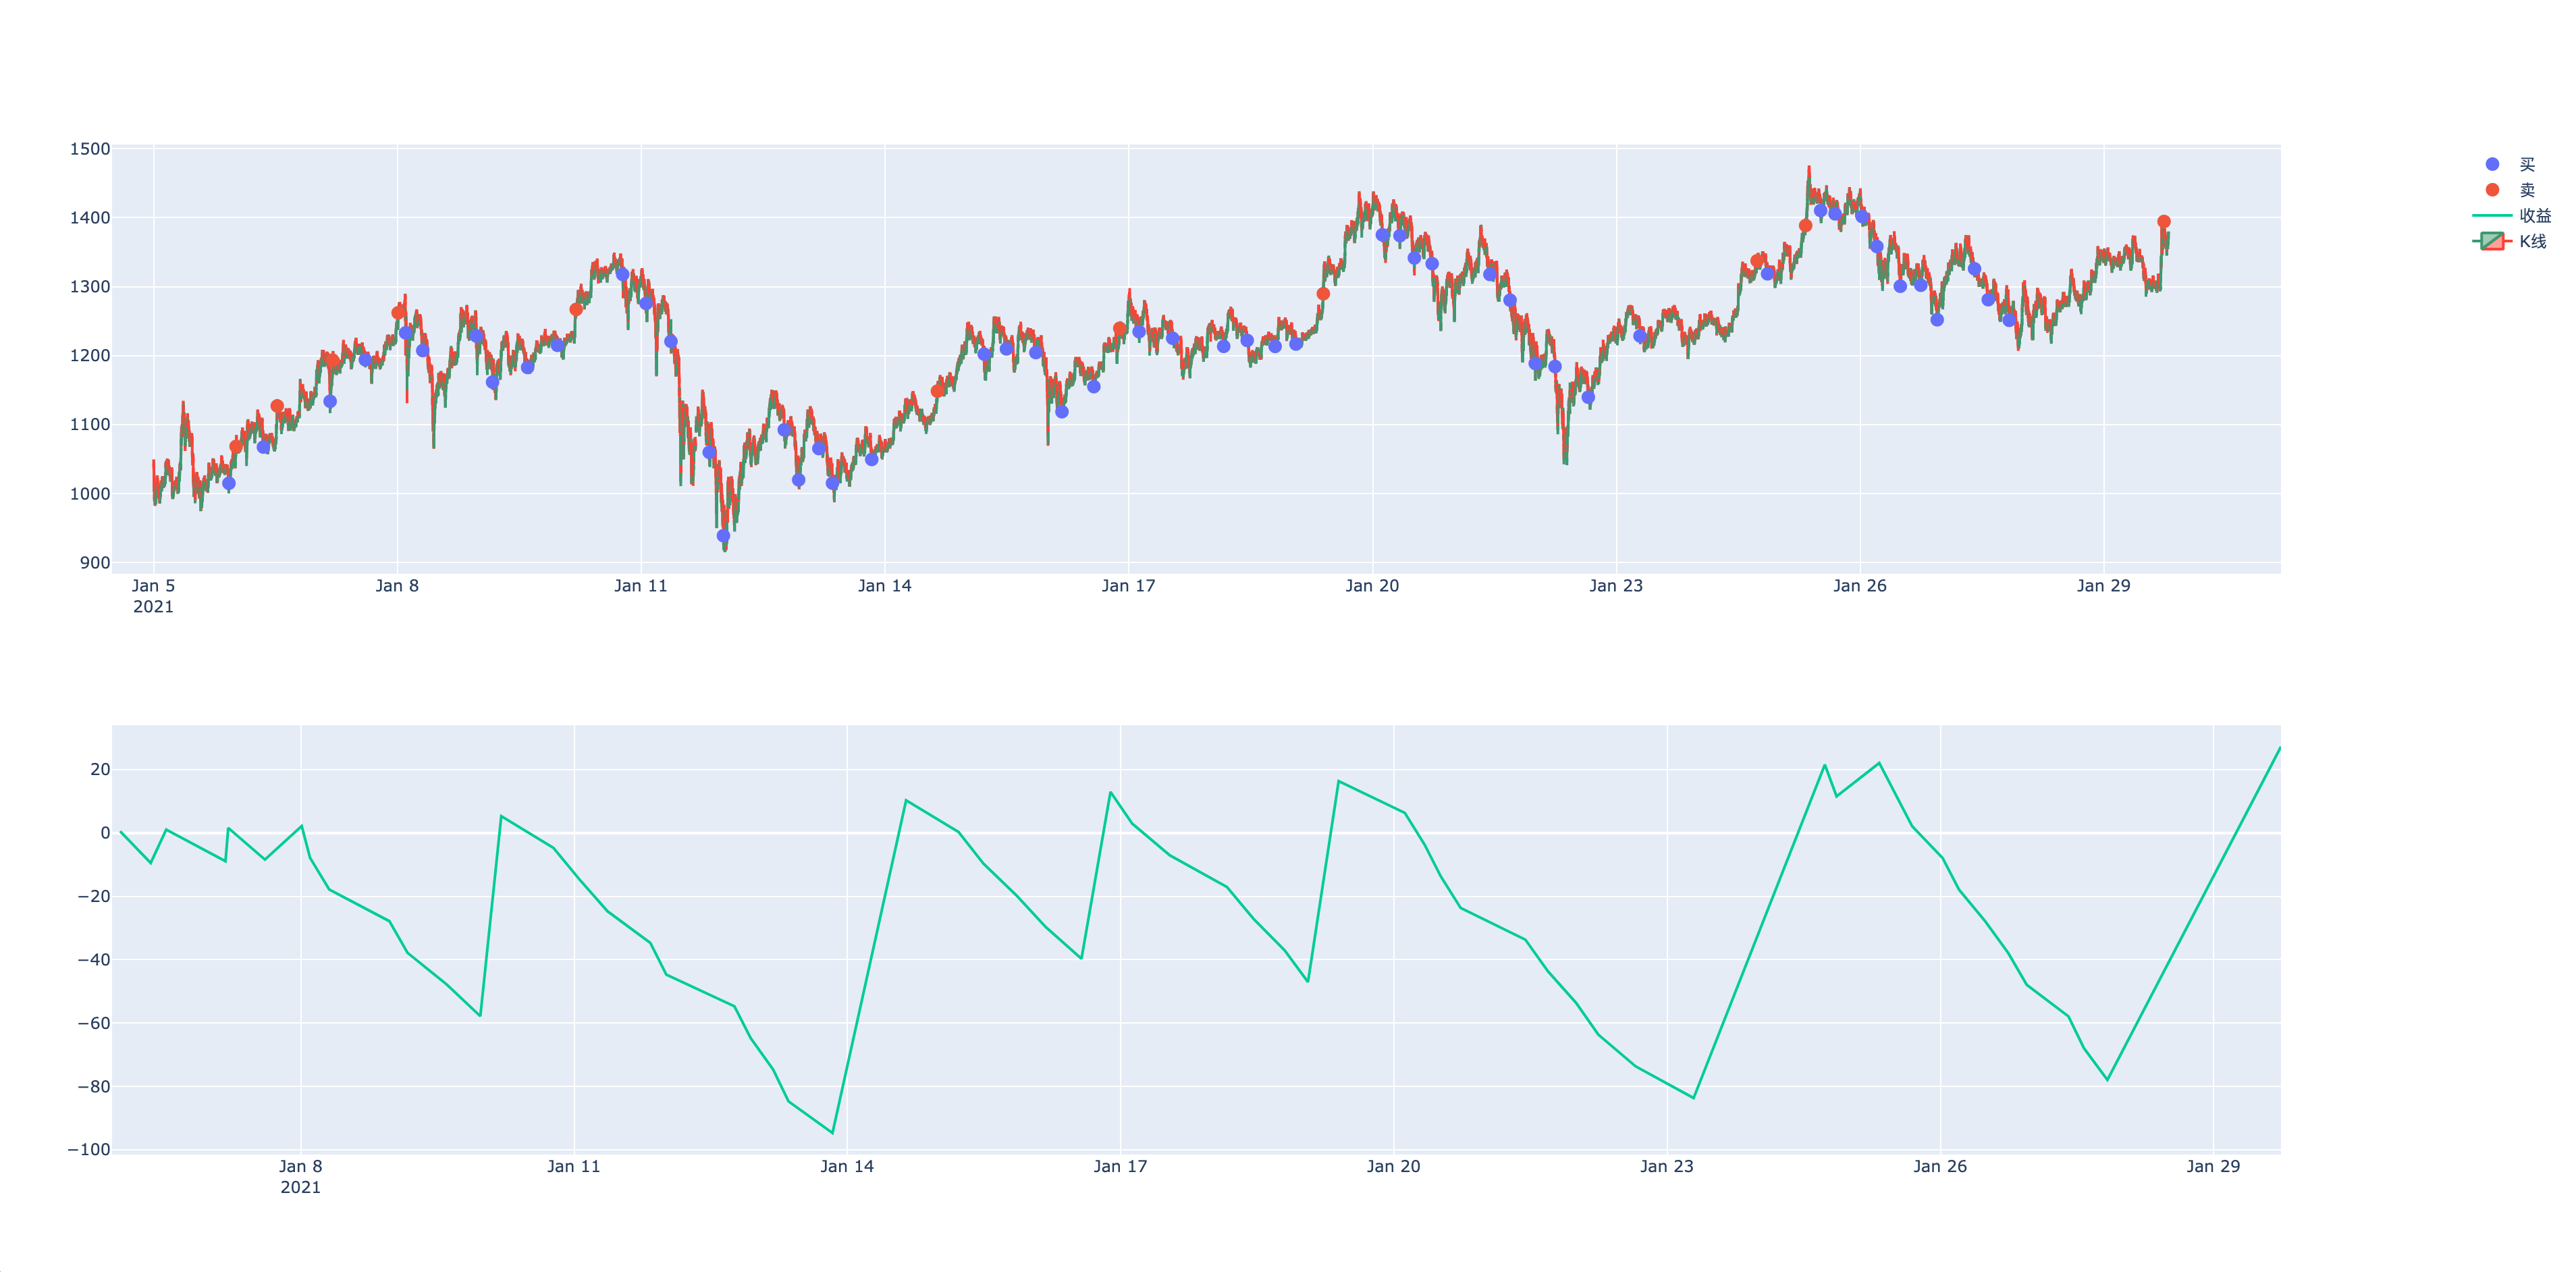Click the blue 买 legend marker dot
The width and height of the screenshot is (2576, 1272).
click(2492, 164)
